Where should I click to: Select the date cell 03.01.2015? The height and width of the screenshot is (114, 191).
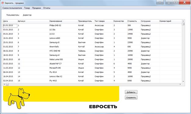10,30
